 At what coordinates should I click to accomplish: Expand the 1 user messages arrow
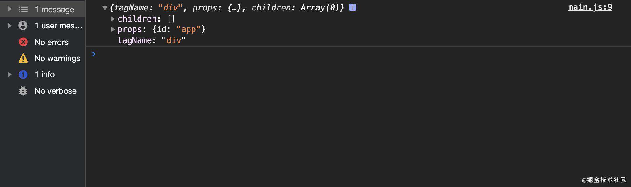[10, 26]
